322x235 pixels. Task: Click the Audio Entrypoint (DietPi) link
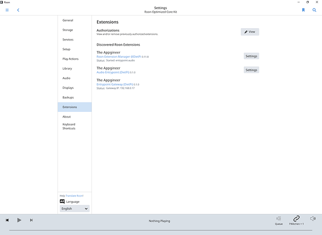click(x=113, y=72)
